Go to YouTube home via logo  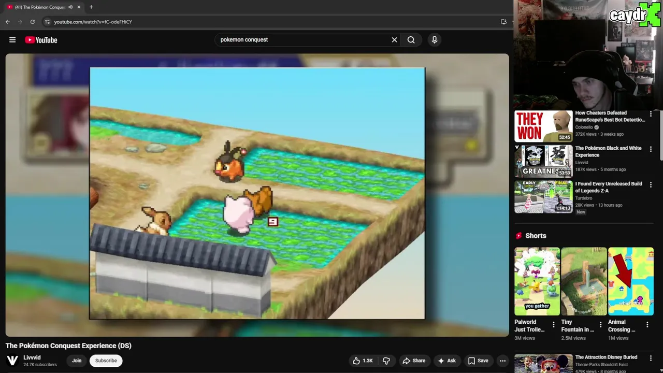(x=41, y=40)
